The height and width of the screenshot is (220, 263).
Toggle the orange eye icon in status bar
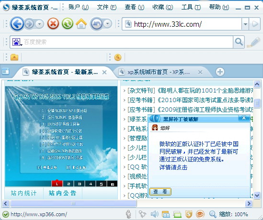pos(200,214)
